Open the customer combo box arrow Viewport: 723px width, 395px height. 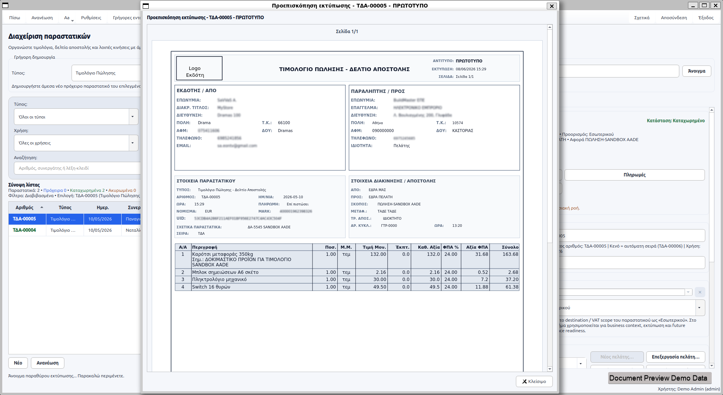pos(688,292)
